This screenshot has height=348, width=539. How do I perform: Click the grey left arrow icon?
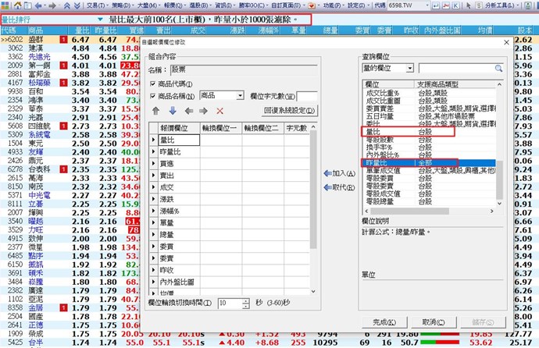click(188, 111)
